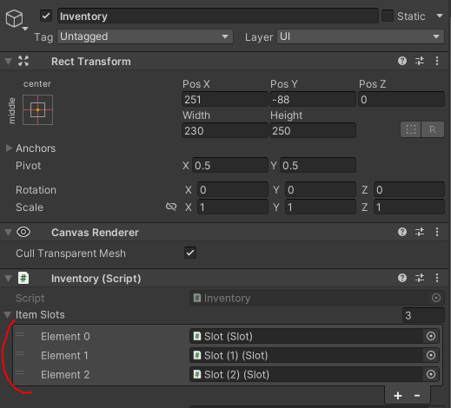This screenshot has height=408, width=451.
Task: Click the Rotation Z field
Action: (x=409, y=189)
